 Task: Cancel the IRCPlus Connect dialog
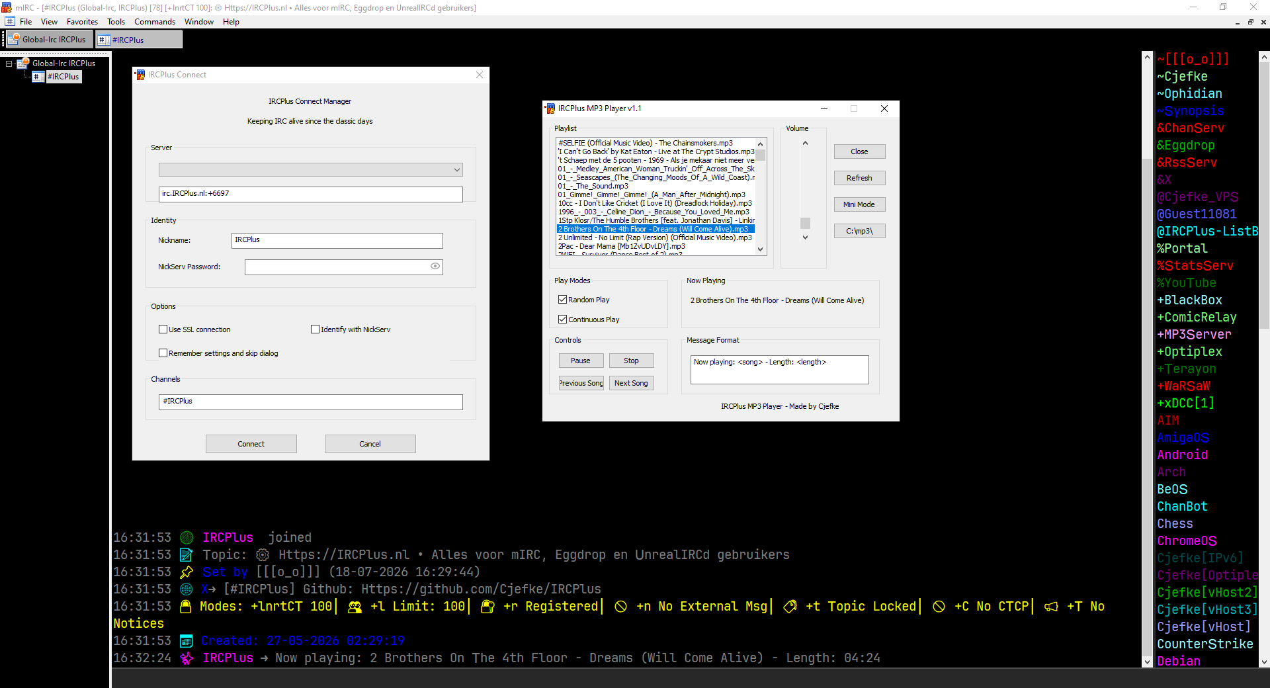click(x=370, y=444)
